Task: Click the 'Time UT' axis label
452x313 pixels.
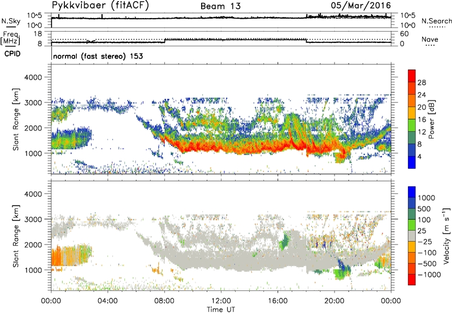Action: click(x=221, y=310)
